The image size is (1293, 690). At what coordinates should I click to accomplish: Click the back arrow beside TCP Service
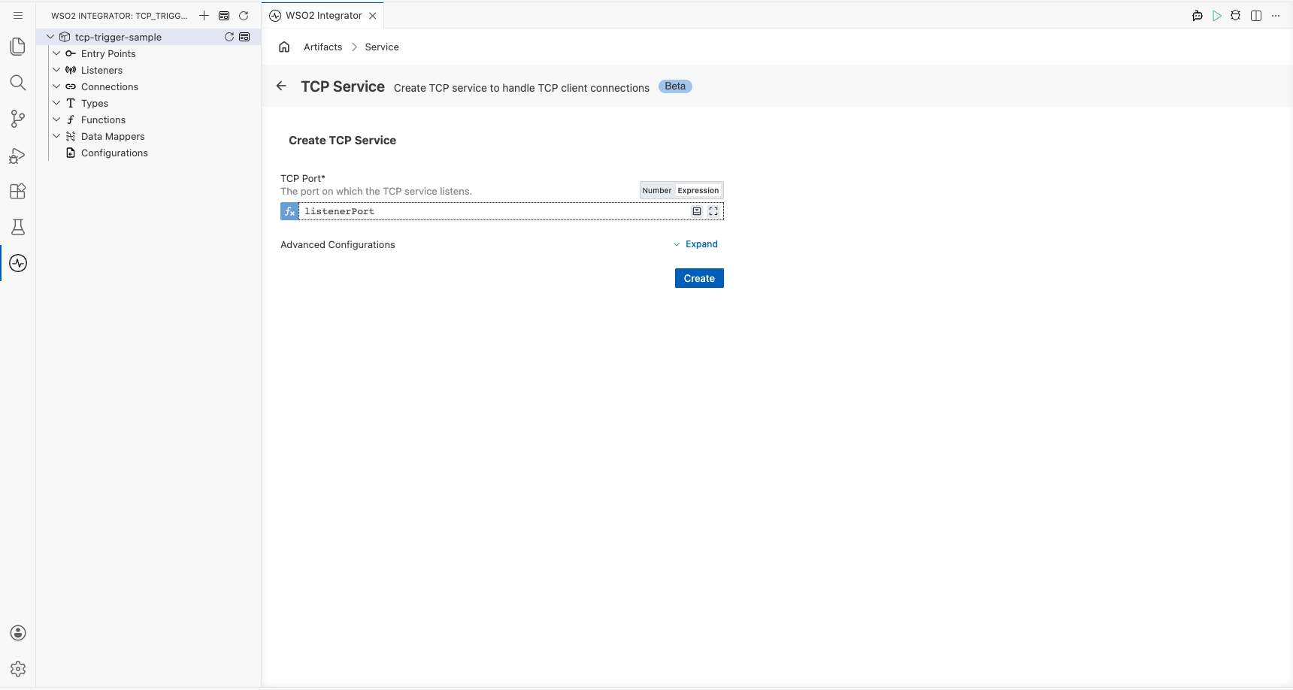tap(281, 86)
